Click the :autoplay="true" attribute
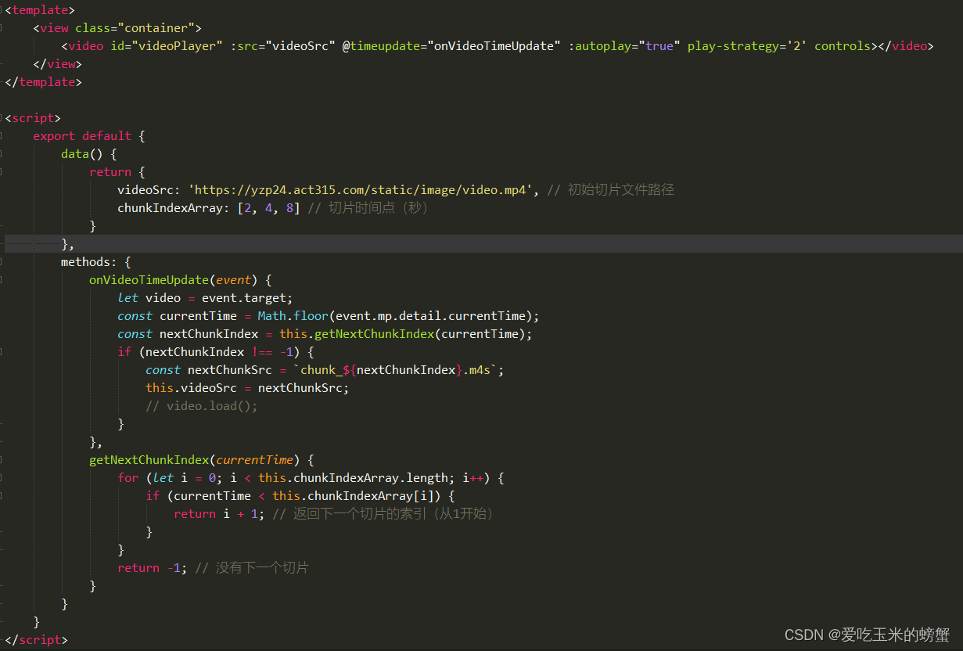This screenshot has width=963, height=651. (624, 46)
